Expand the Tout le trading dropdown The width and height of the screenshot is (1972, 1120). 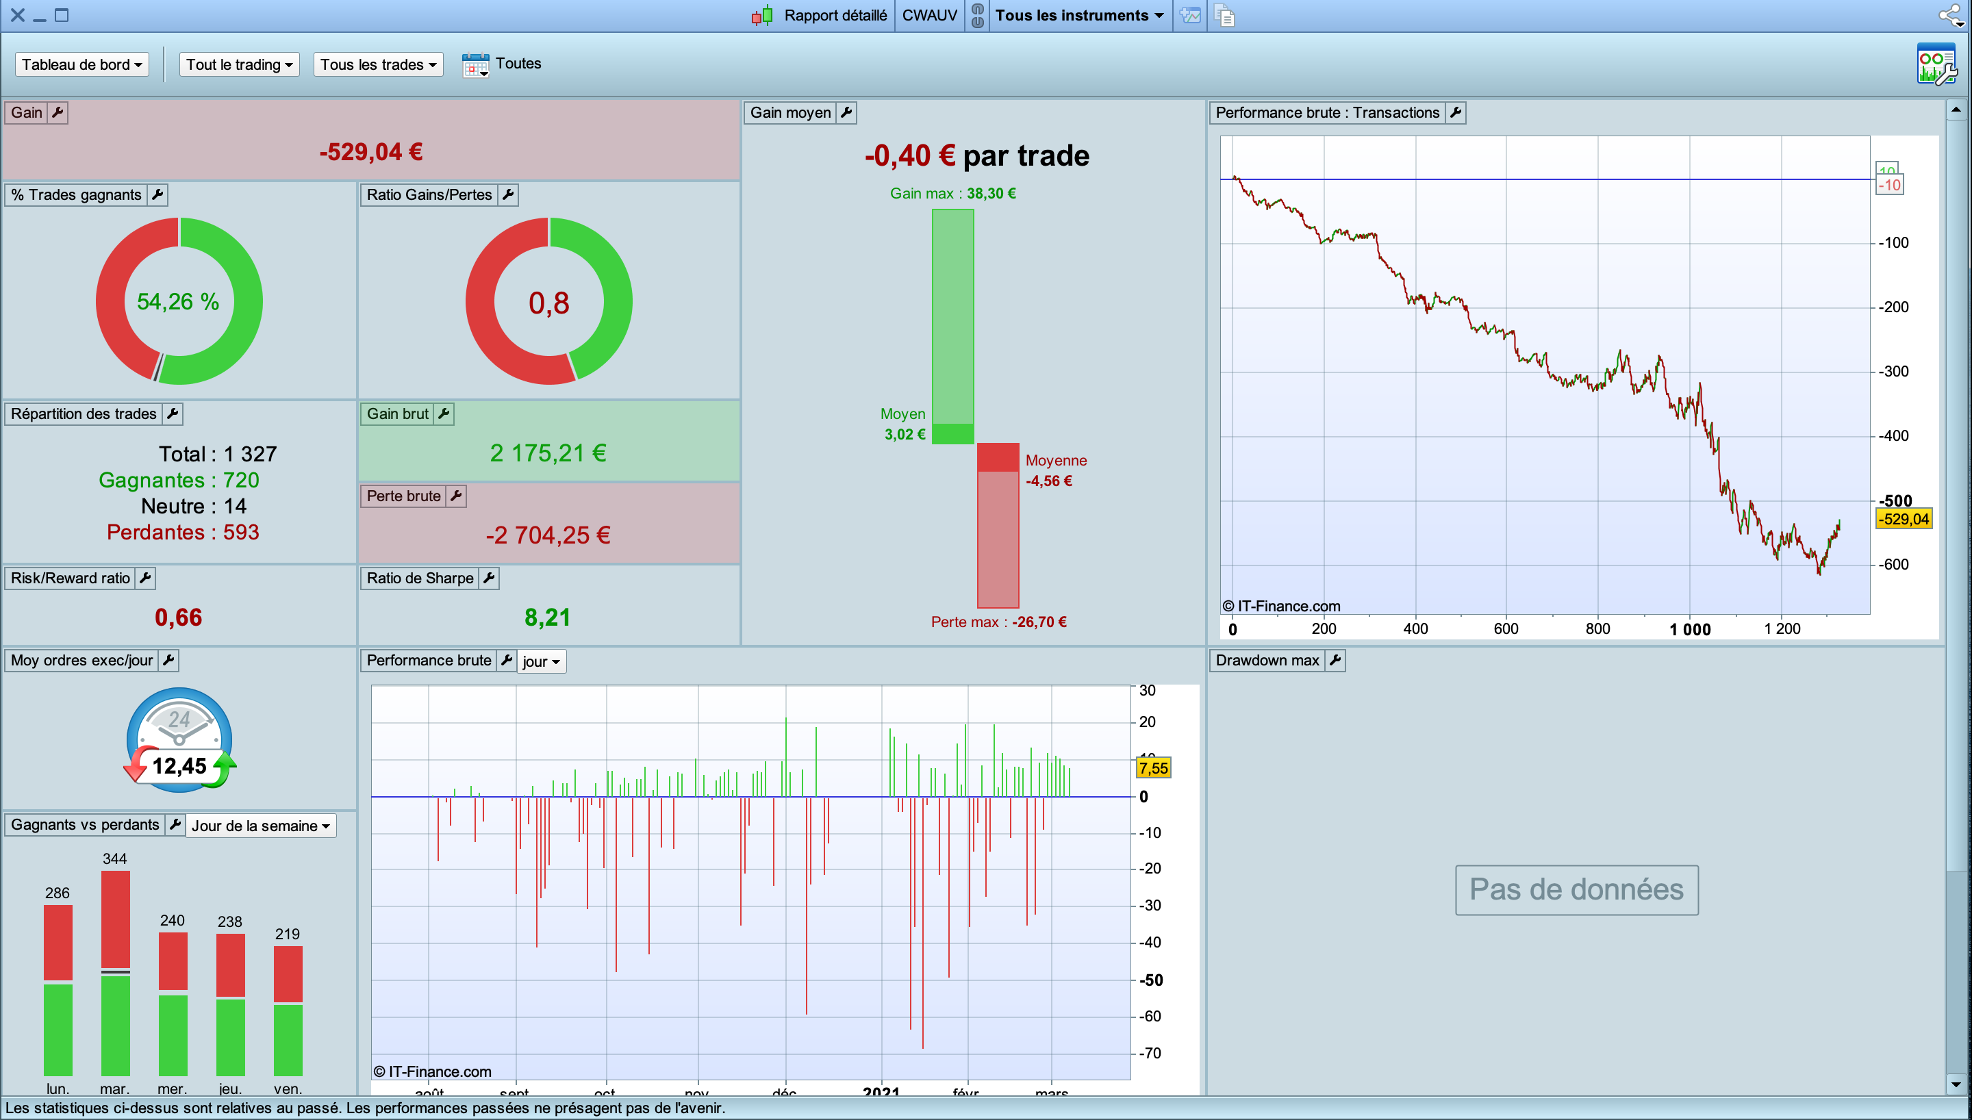(239, 64)
